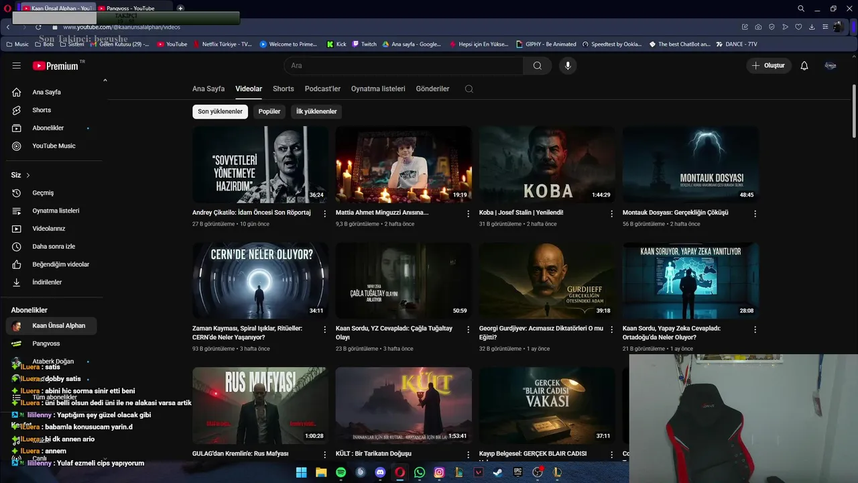Open Discord from the taskbar
This screenshot has width=858, height=483.
coord(380,472)
